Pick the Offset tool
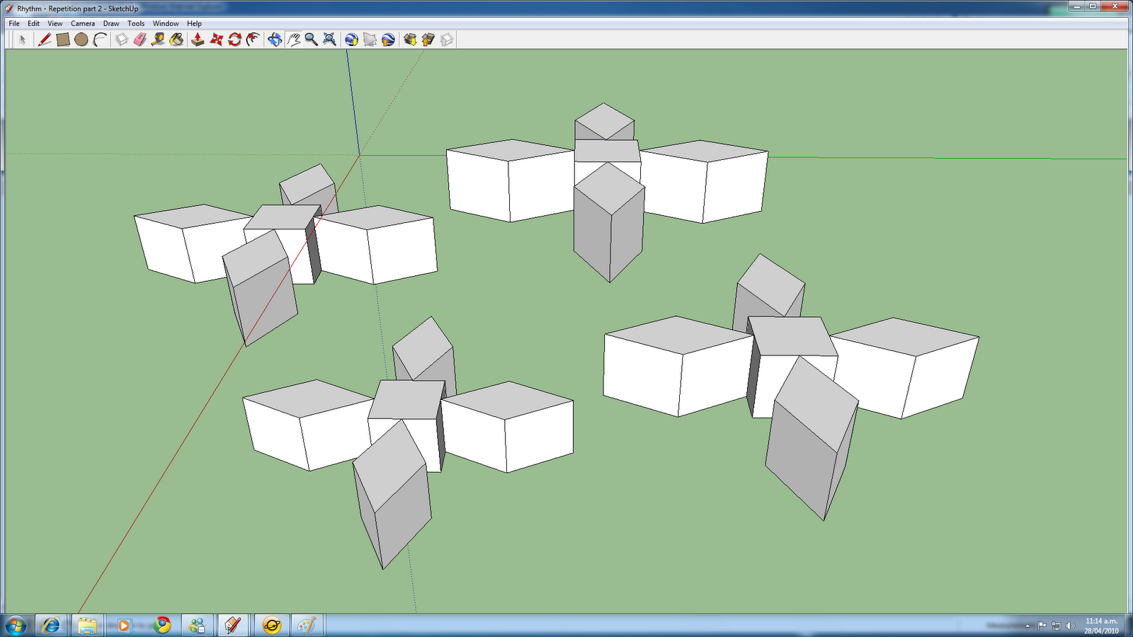 click(254, 40)
